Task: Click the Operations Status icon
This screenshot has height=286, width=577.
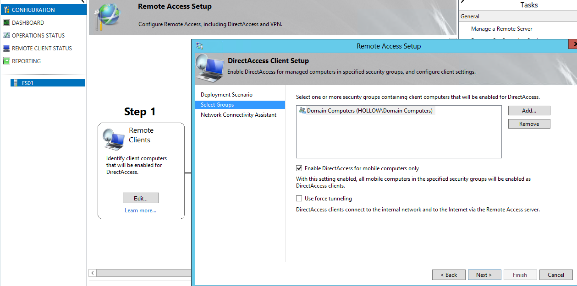Action: (x=6, y=35)
